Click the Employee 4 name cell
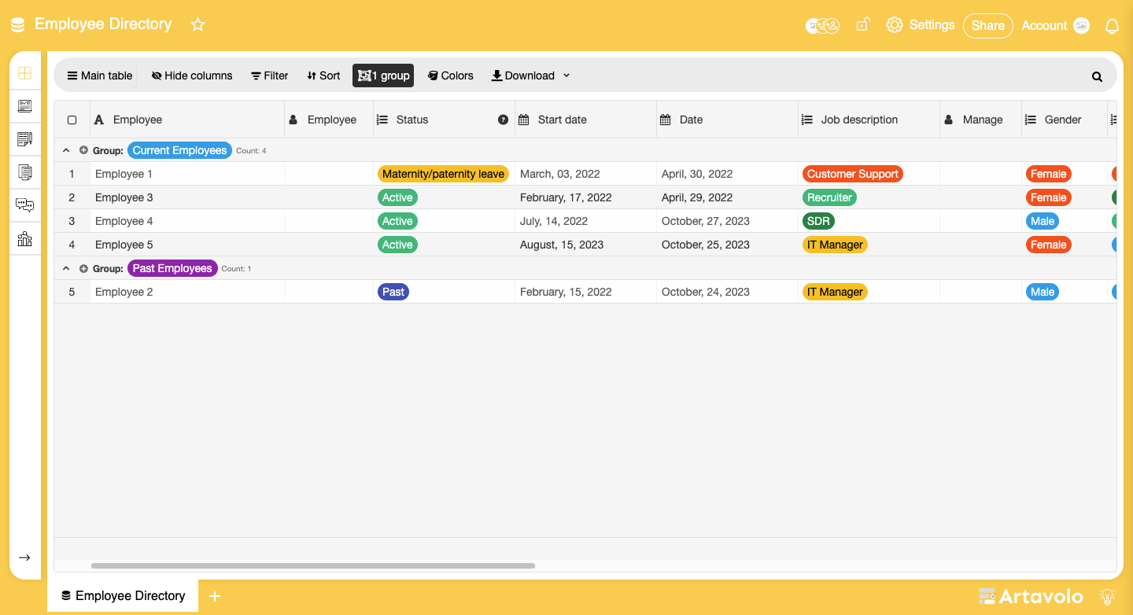 187,221
